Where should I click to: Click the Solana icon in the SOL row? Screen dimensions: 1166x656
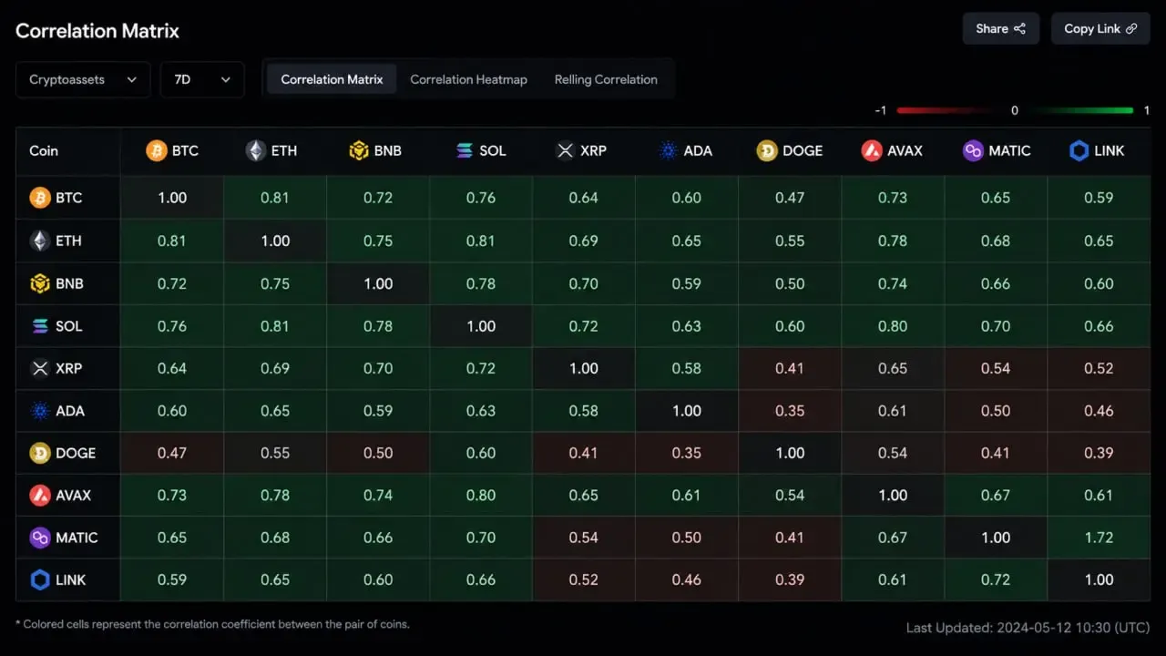tap(40, 325)
